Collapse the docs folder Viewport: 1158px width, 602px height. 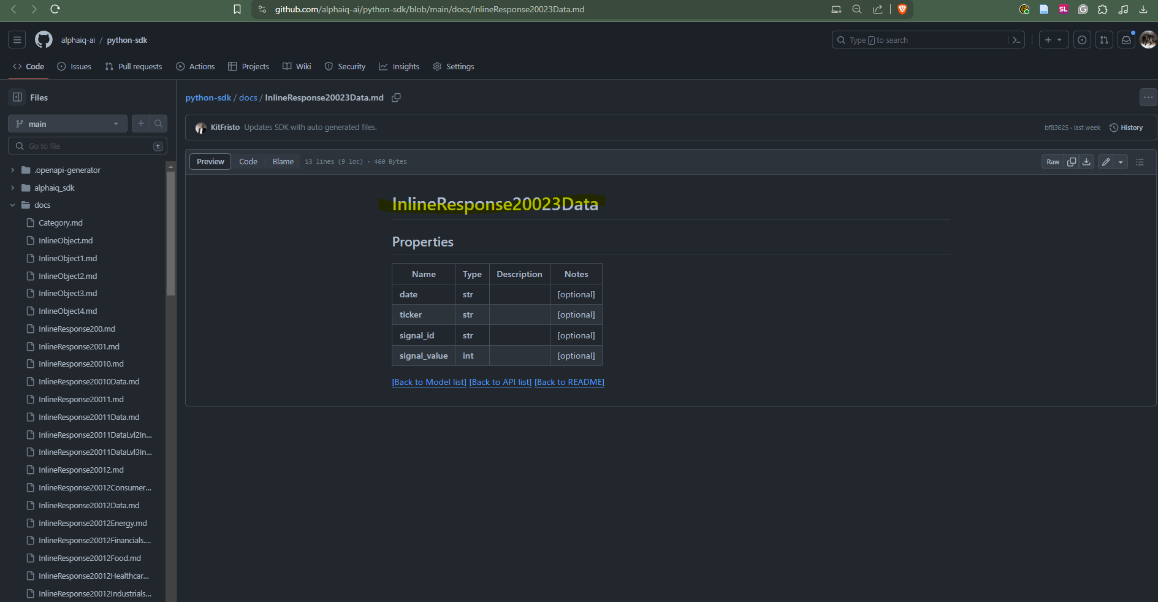tap(12, 205)
